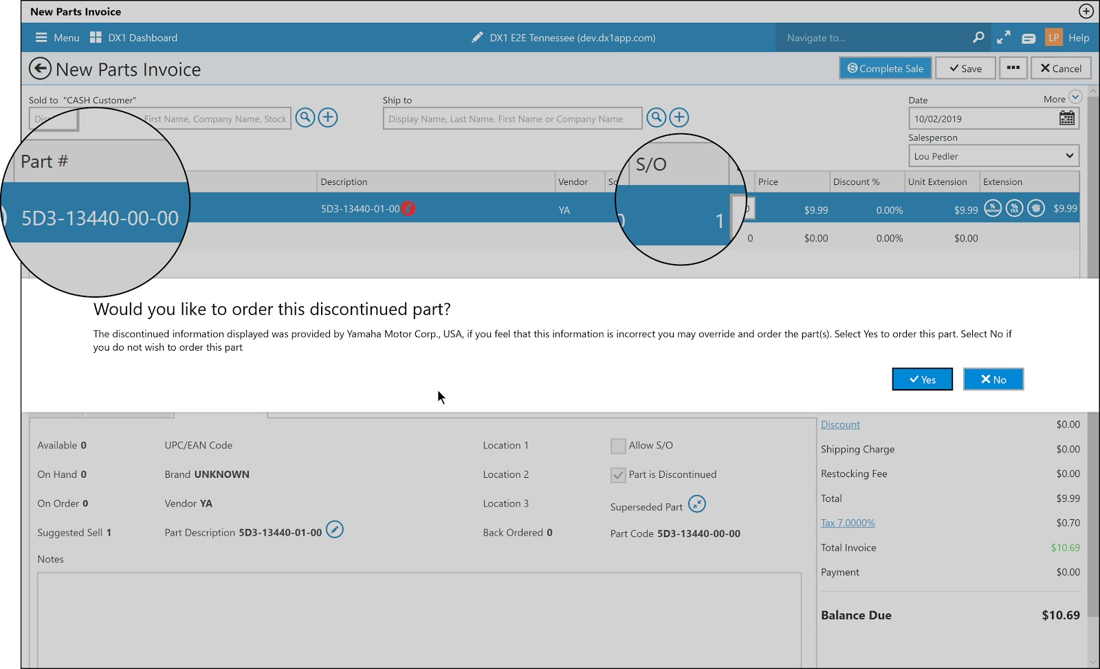Click No to decline ordering the part
Image resolution: width=1100 pixels, height=669 pixels.
(993, 380)
